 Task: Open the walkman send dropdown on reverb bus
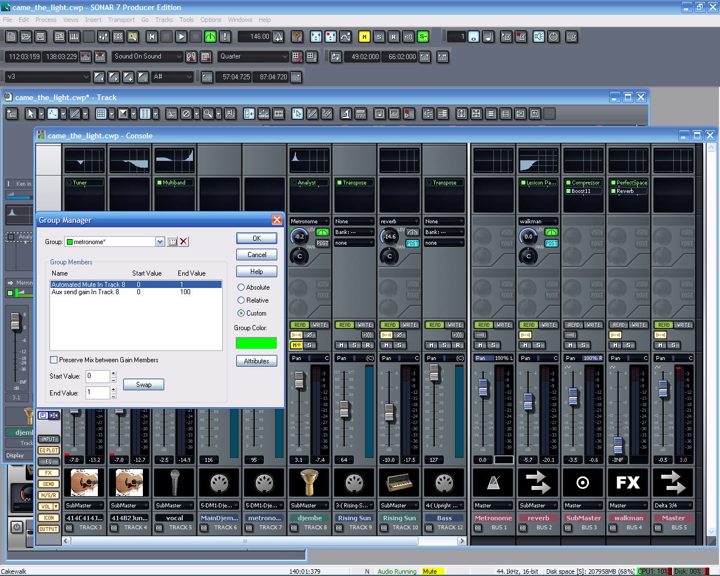click(x=538, y=222)
